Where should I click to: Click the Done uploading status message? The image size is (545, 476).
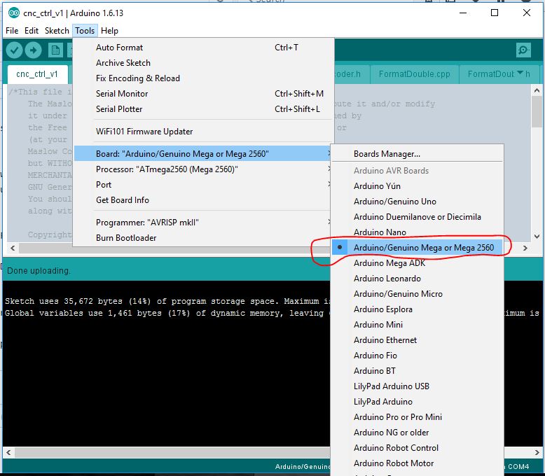(x=39, y=271)
